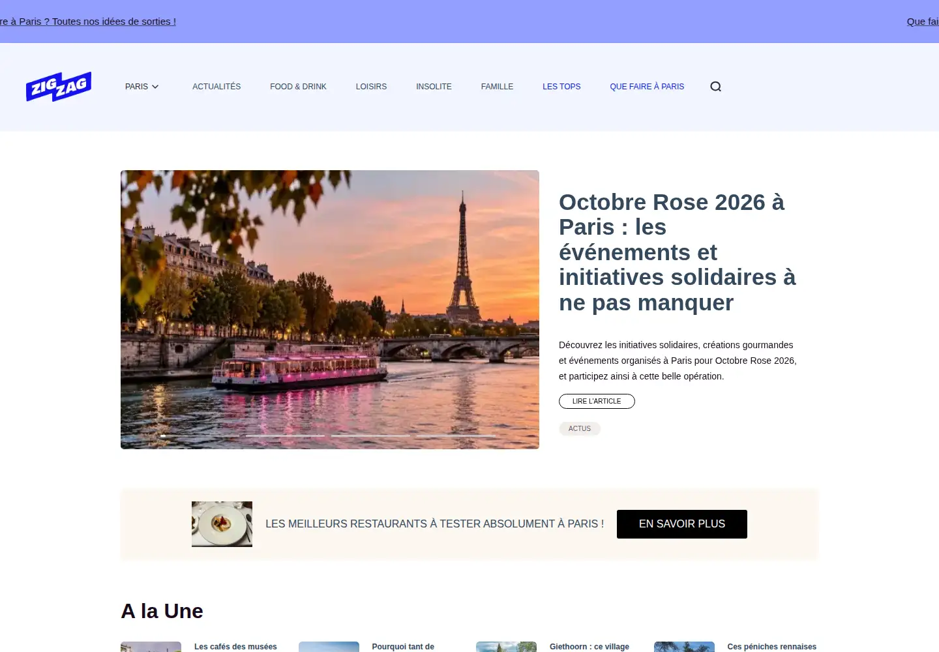The width and height of the screenshot is (939, 652).
Task: Click the En savoir plus button
Action: pos(682,524)
